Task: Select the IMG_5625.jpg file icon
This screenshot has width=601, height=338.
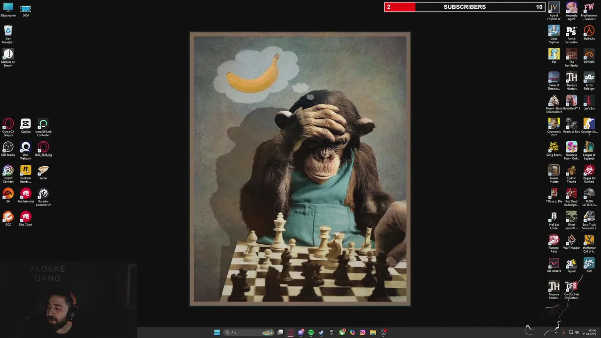Action: pos(43,149)
